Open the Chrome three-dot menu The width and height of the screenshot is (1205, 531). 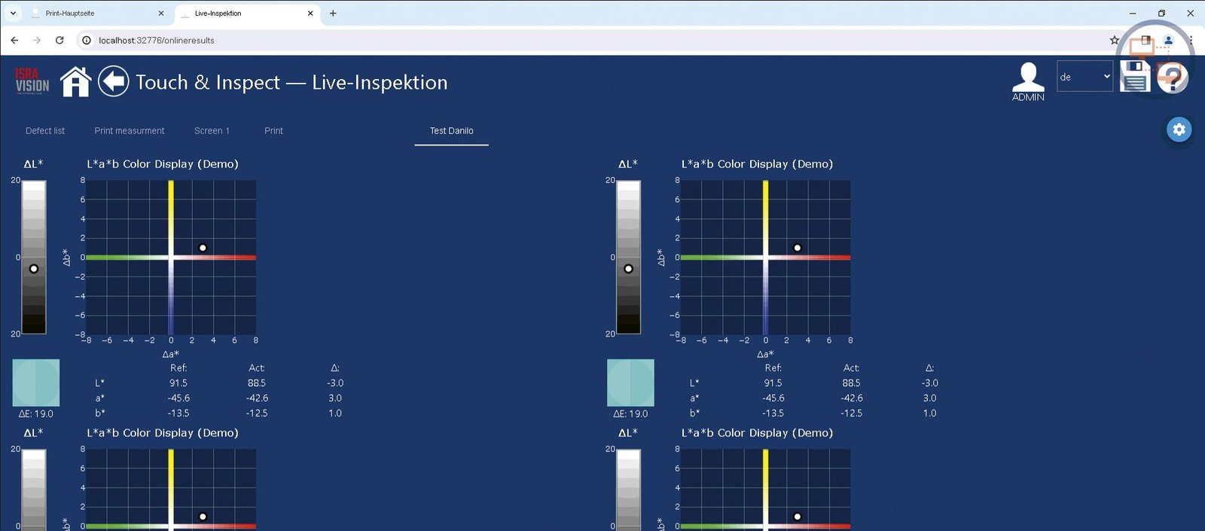tap(1191, 40)
